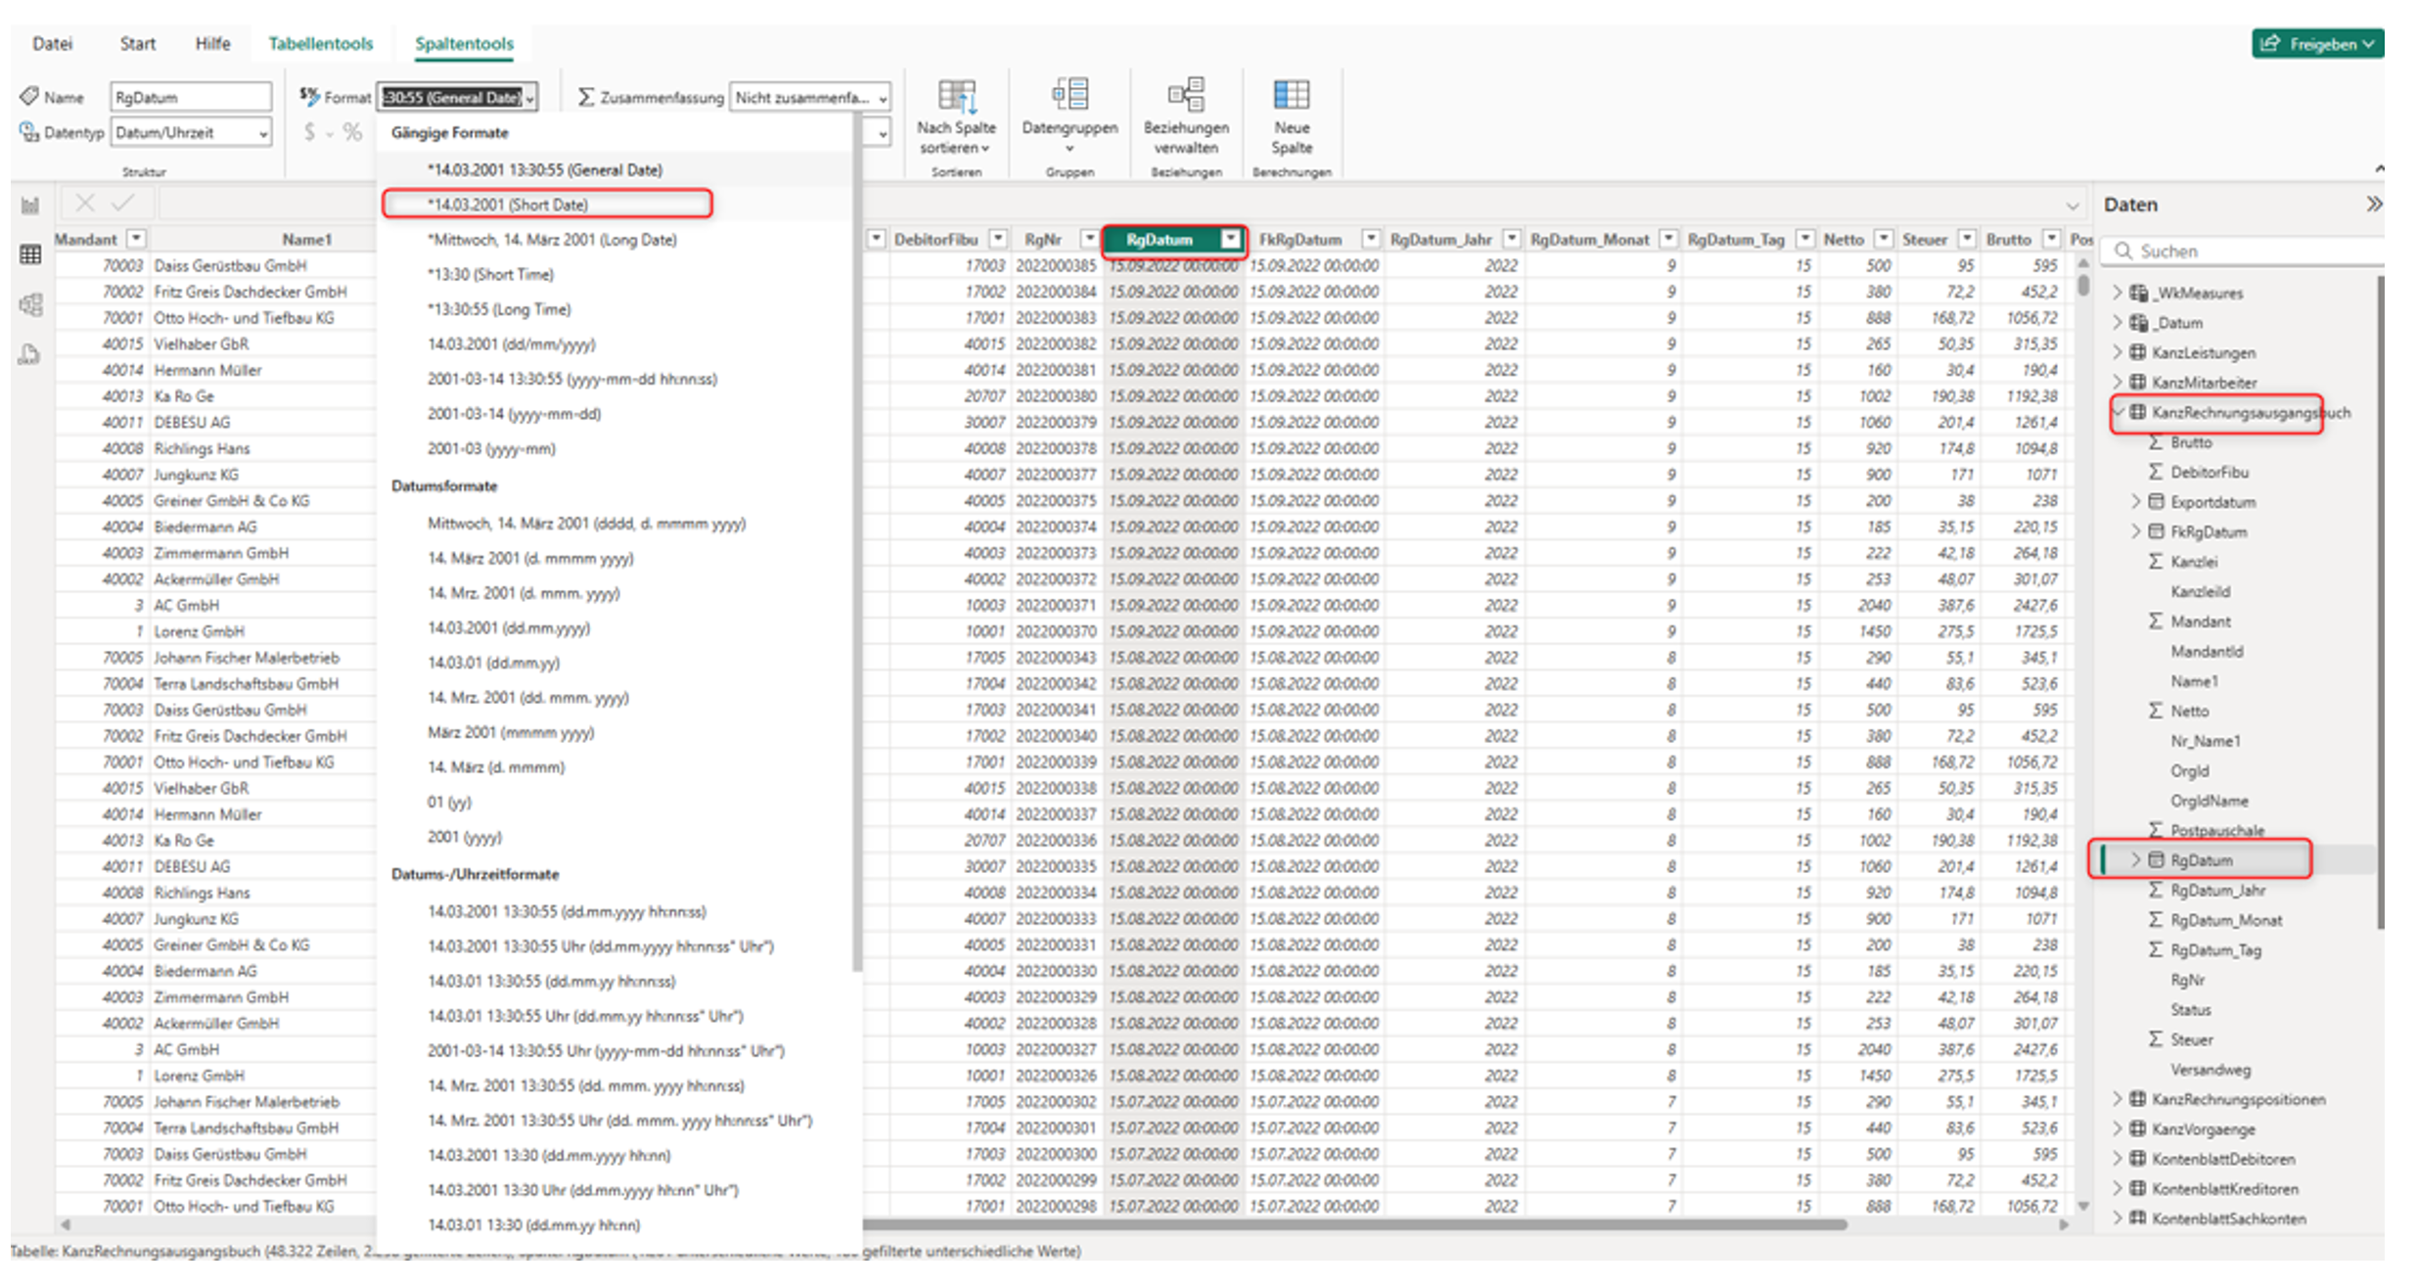The width and height of the screenshot is (2416, 1288).
Task: Open filter dropdown on Mandant column
Action: (136, 239)
